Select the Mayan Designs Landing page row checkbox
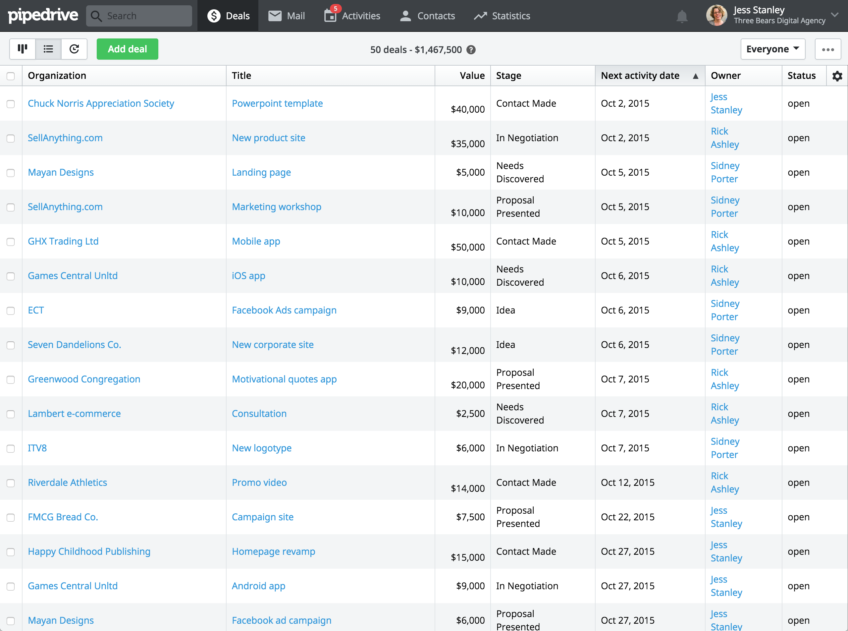This screenshot has height=631, width=848. tap(11, 173)
